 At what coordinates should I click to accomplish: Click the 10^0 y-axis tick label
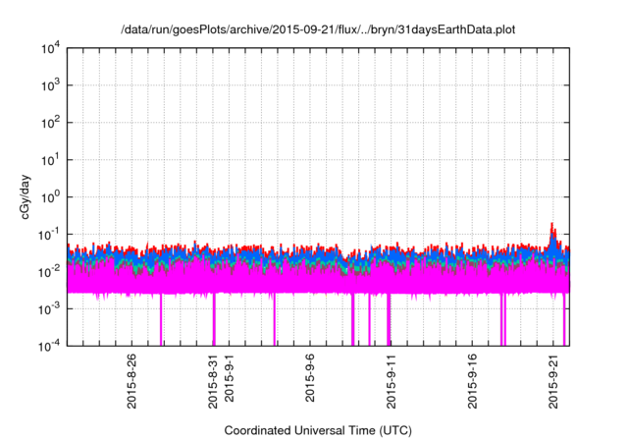click(x=51, y=197)
